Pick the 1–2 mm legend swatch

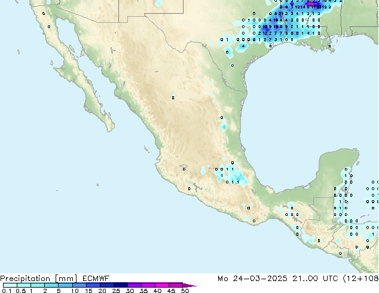(x=38, y=285)
